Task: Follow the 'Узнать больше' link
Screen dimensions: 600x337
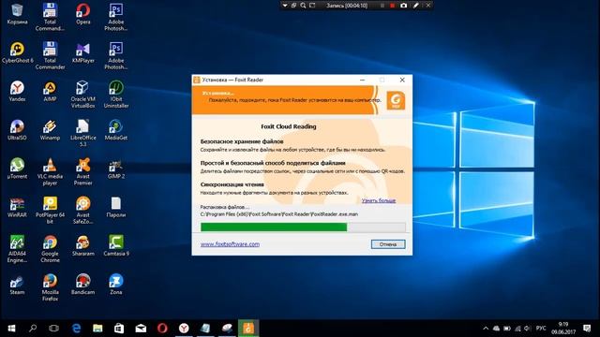Action: [x=379, y=200]
